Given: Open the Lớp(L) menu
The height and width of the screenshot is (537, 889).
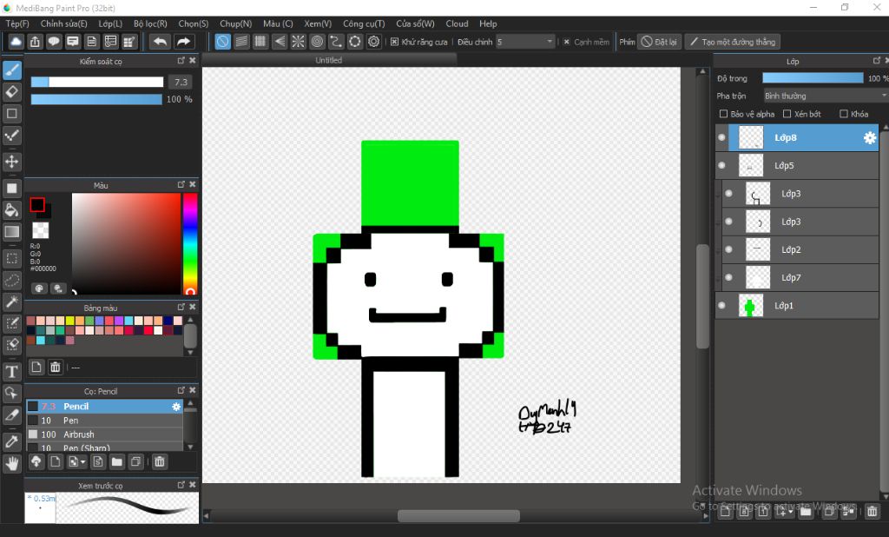Looking at the screenshot, I should (x=110, y=23).
